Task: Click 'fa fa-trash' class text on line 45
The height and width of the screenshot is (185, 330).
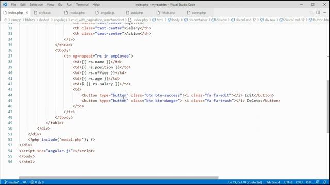Action: (x=219, y=101)
